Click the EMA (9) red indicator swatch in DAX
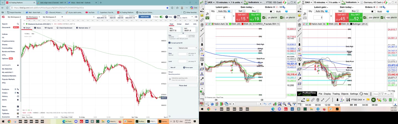Screen dimensions: 398x124 pyautogui.click(x=340, y=24)
